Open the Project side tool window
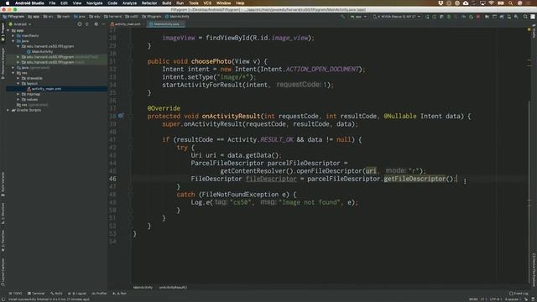537x302 pixels. 3,33
